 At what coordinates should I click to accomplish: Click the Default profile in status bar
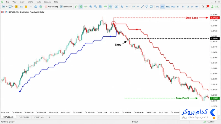135,122
